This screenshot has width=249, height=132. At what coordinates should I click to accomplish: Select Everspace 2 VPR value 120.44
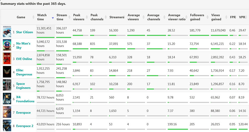[x=243, y=124]
